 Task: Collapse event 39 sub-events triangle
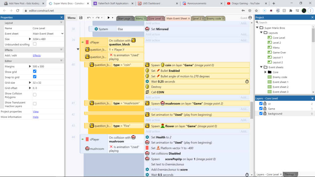point(78,49)
